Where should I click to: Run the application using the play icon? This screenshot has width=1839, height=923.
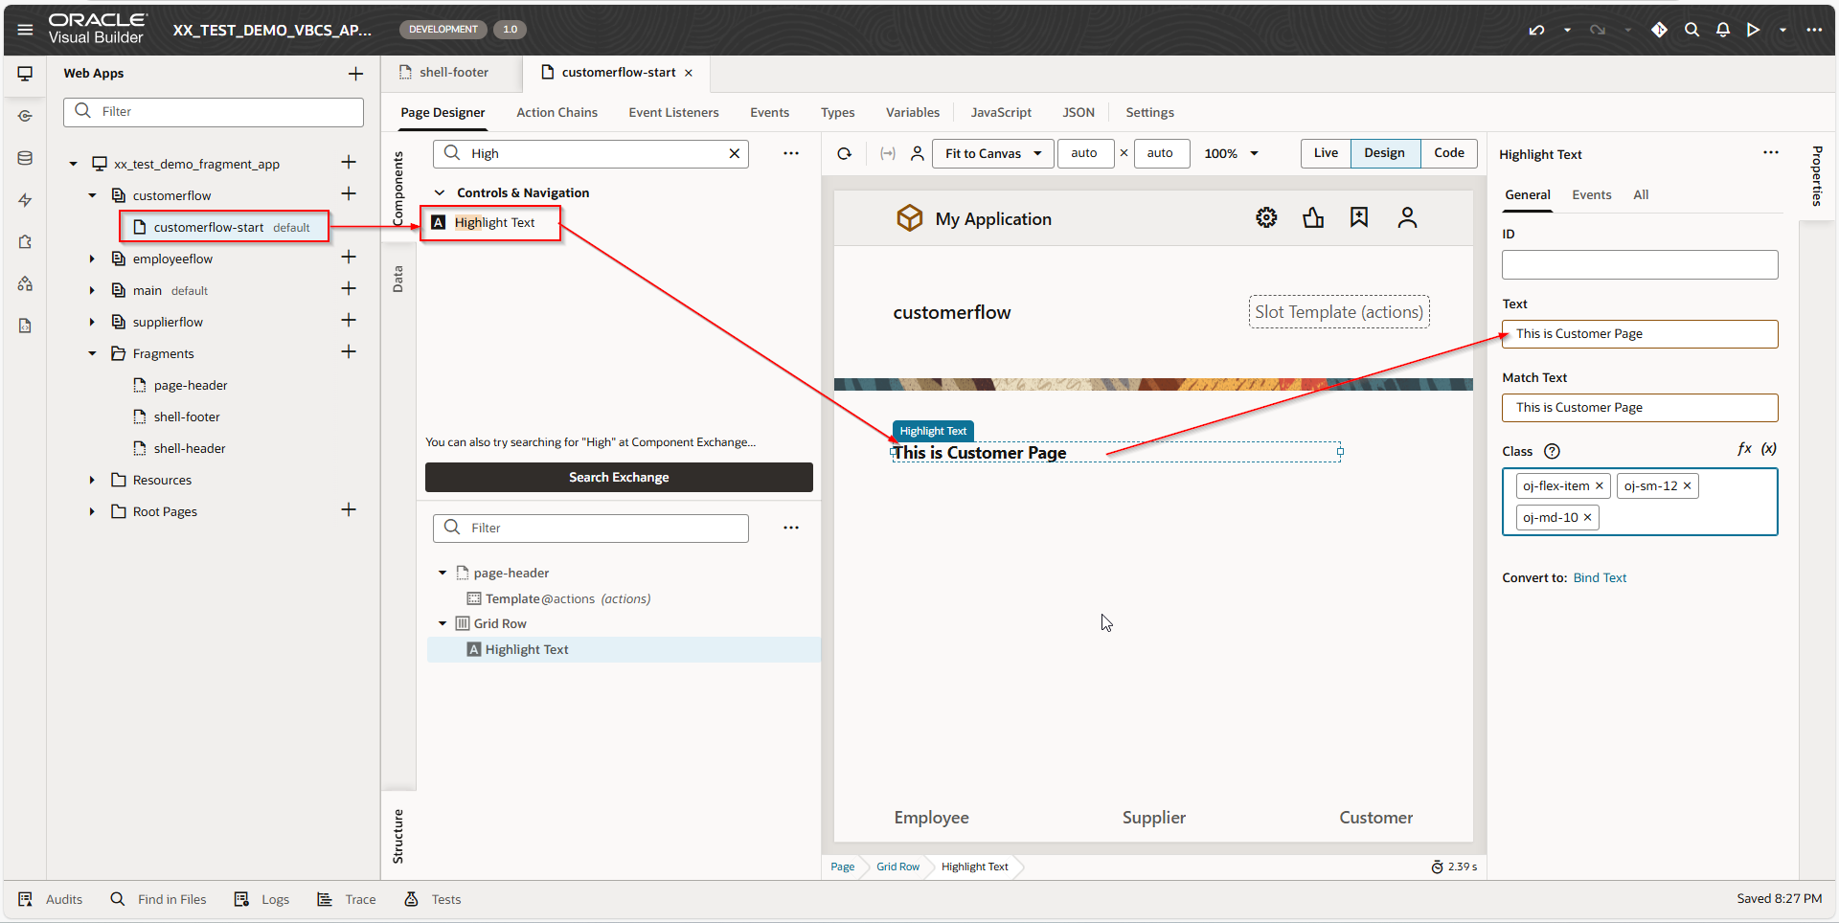point(1753,30)
